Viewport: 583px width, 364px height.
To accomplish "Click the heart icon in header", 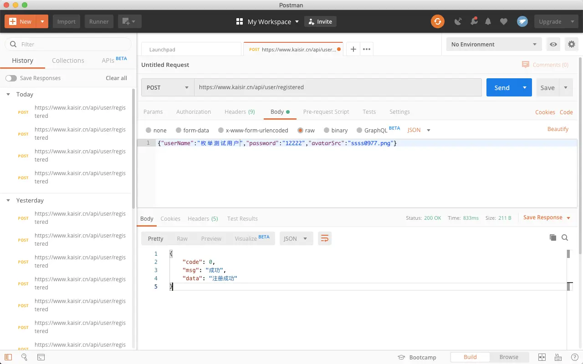I will pyautogui.click(x=503, y=21).
